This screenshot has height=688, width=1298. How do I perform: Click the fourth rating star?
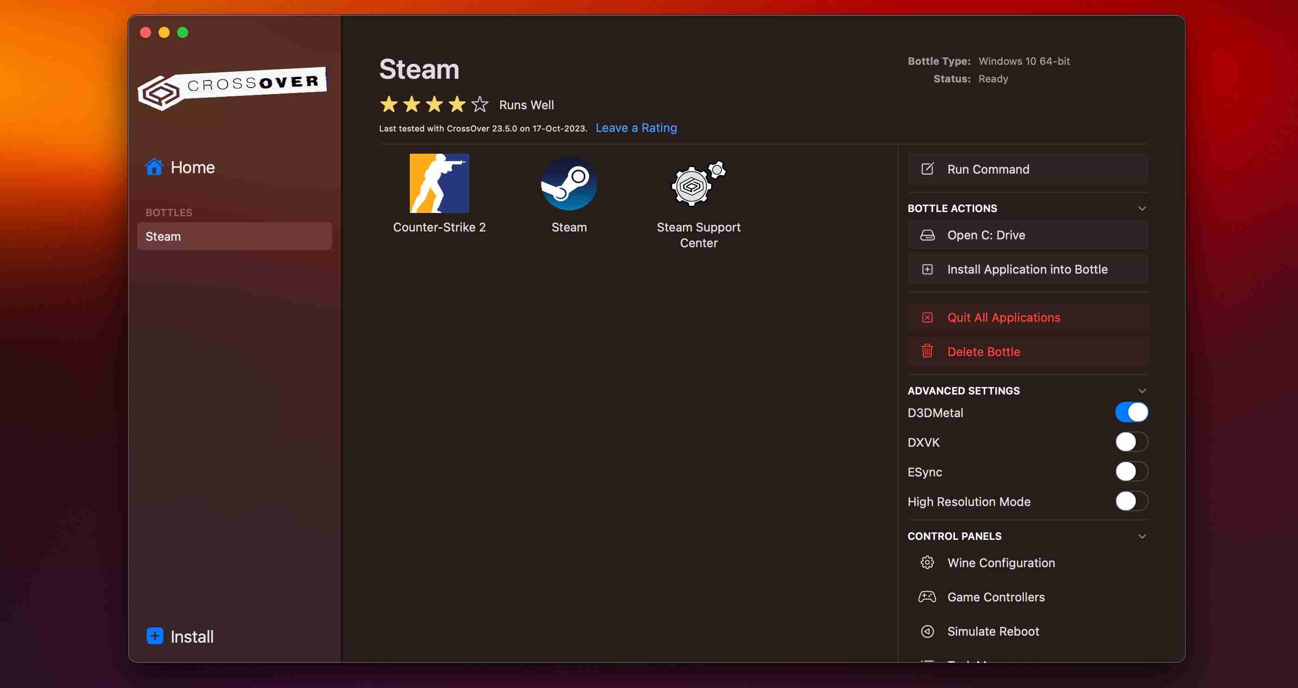click(x=457, y=104)
